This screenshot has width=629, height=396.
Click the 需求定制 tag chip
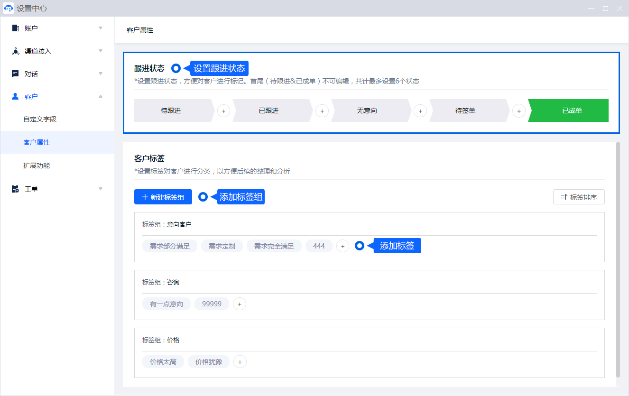222,246
